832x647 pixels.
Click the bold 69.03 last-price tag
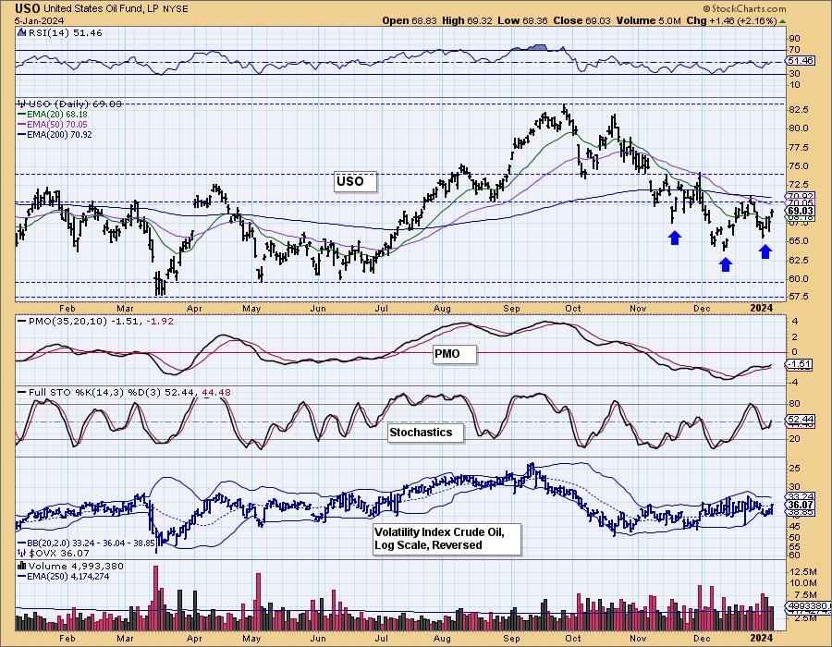click(x=801, y=211)
